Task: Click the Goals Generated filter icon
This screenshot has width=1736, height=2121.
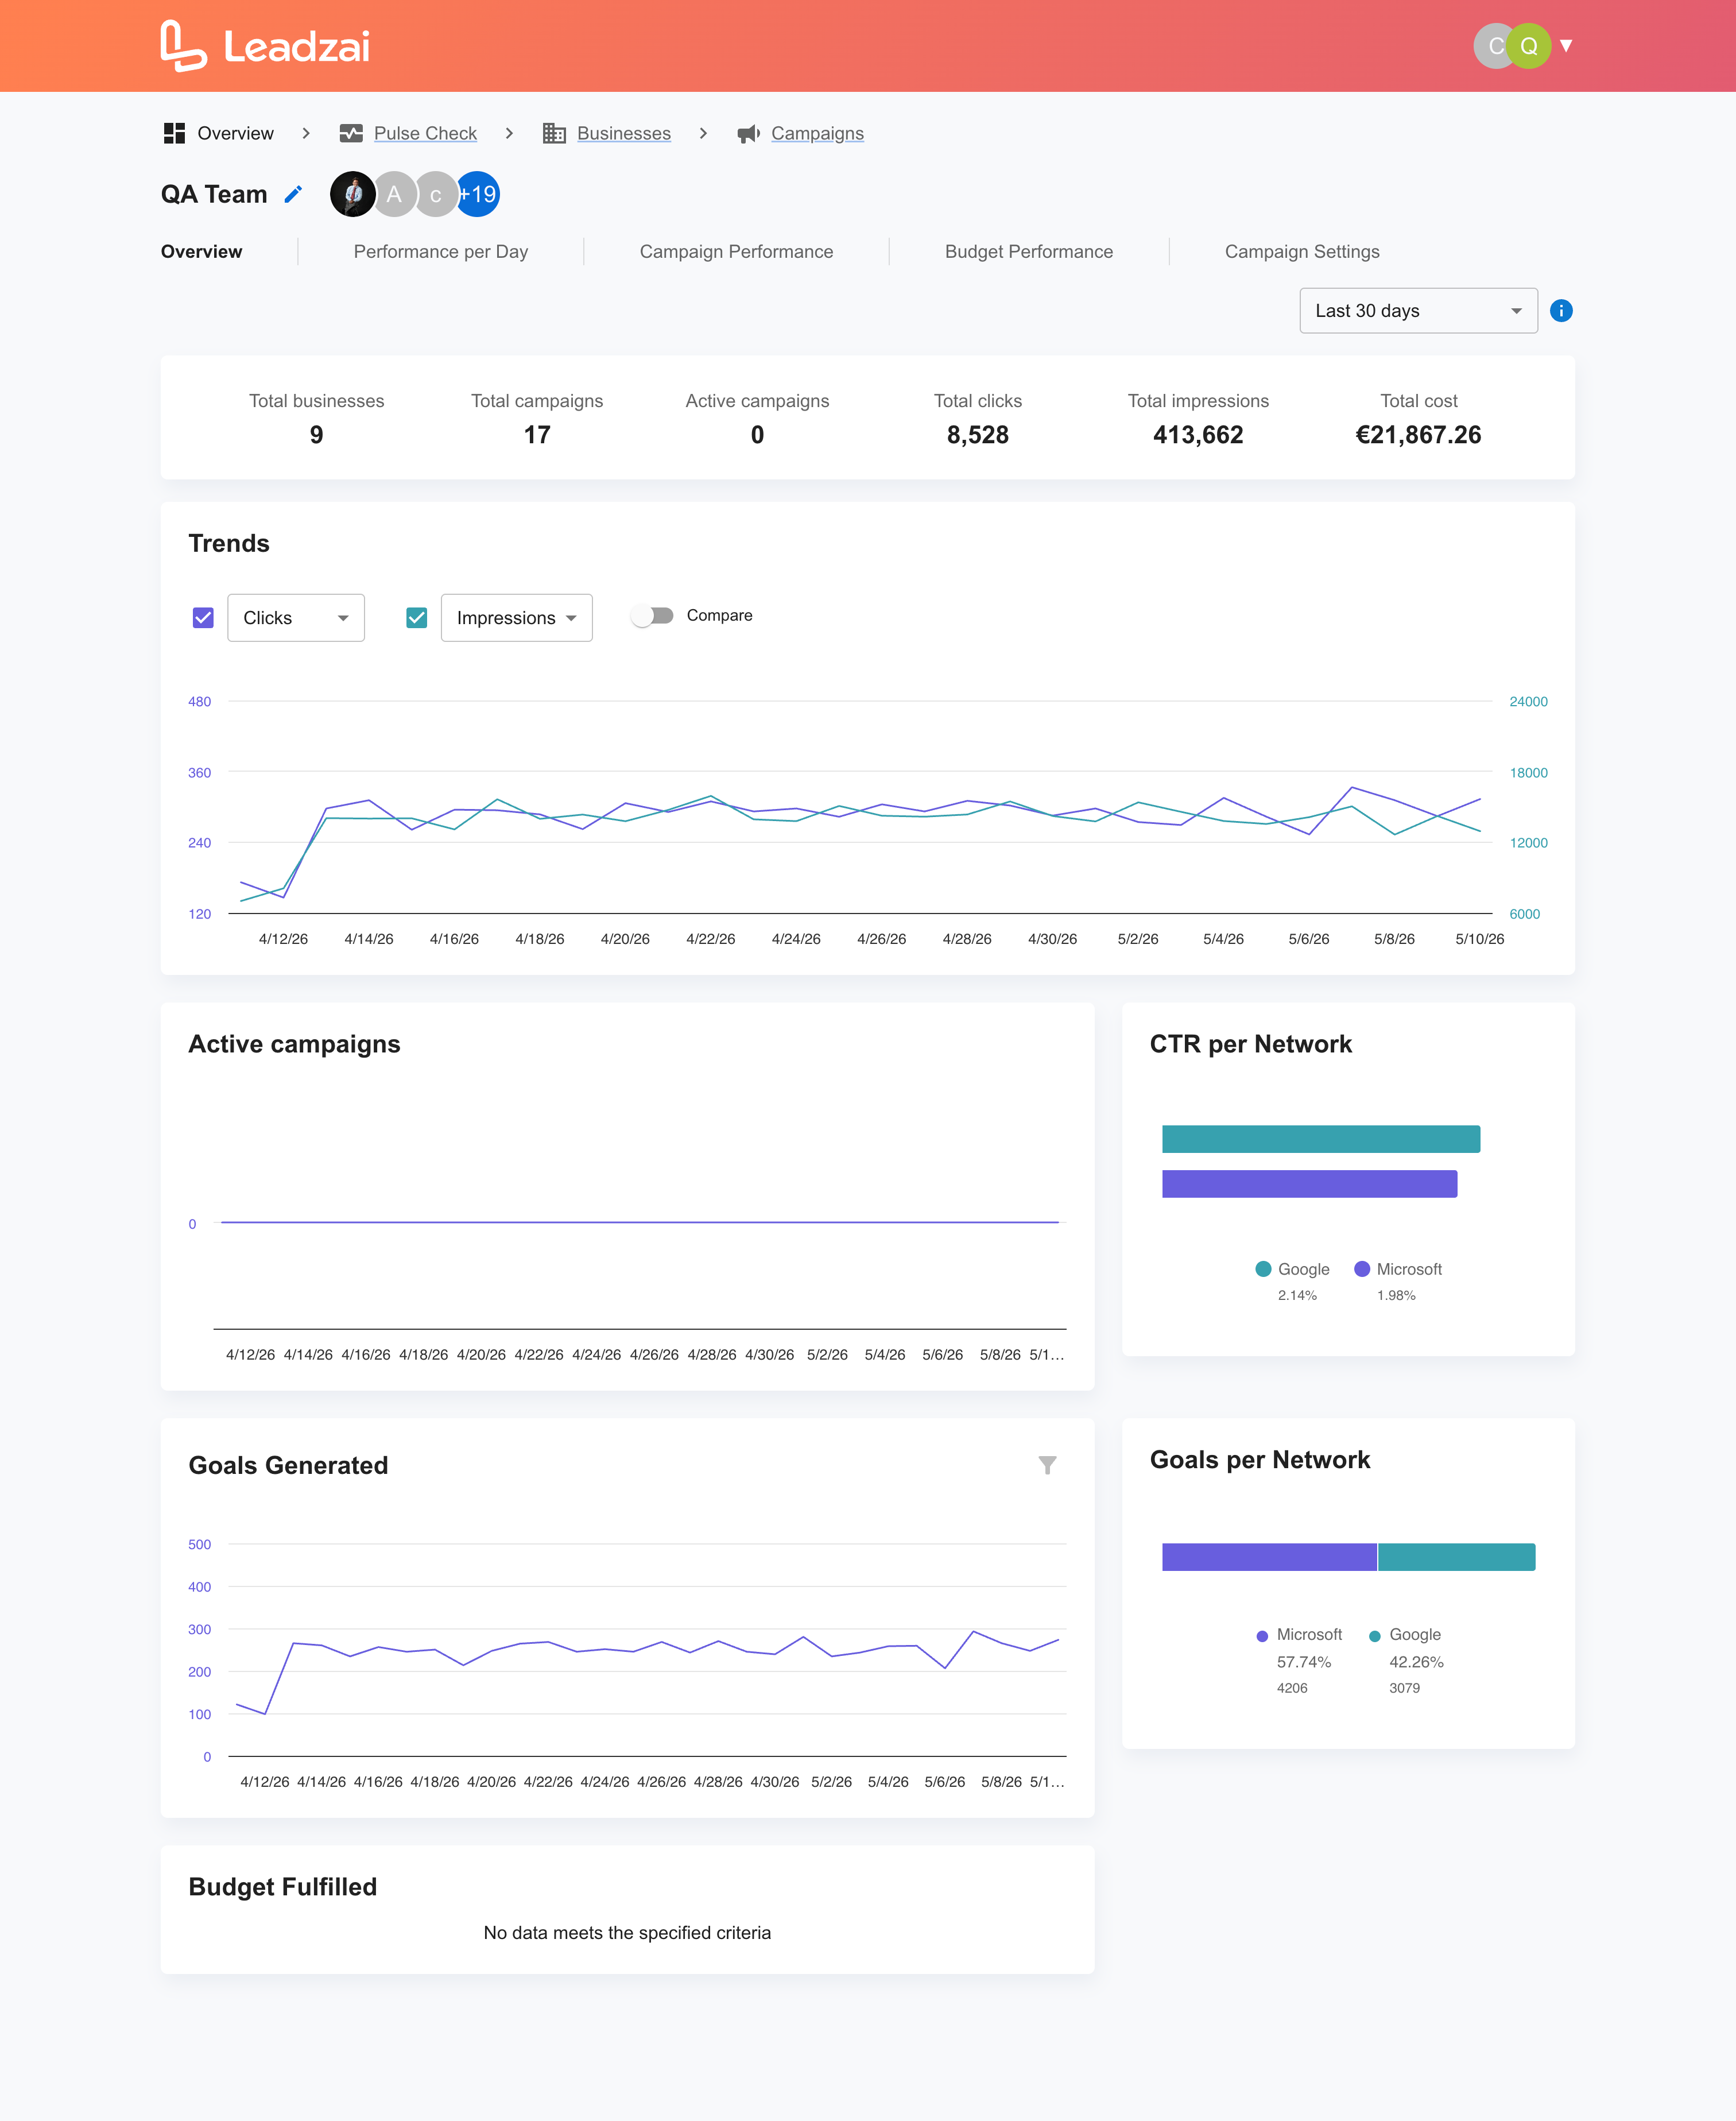Action: (1047, 1465)
